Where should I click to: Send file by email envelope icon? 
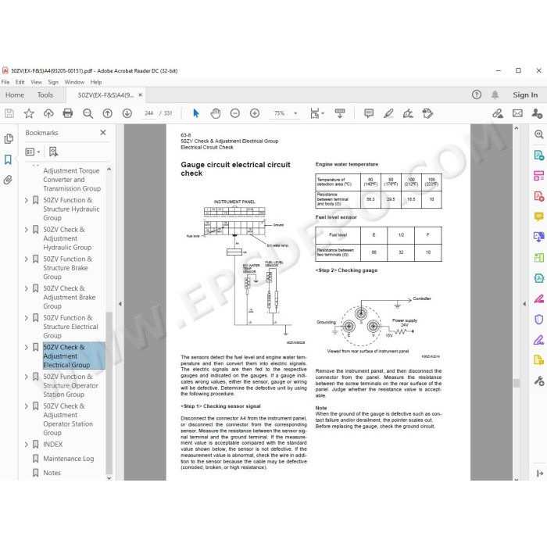517,113
